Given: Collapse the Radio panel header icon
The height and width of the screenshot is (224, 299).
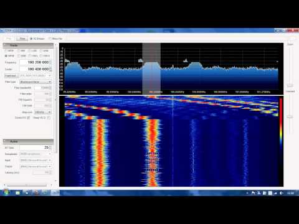Looking at the screenshot, I should coord(4,45).
